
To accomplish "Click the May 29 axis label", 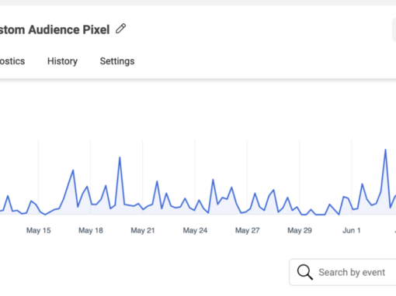I will click(x=300, y=230).
